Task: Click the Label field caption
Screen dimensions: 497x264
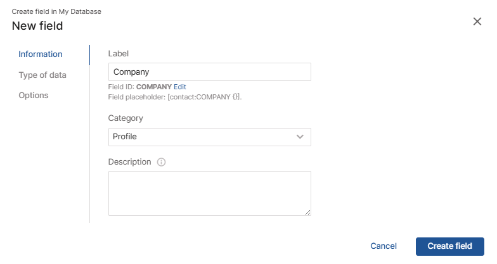Action: tap(119, 54)
